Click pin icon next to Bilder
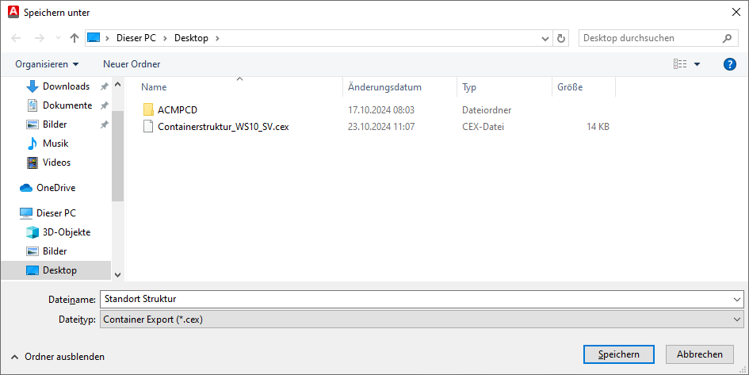This screenshot has width=749, height=375. pyautogui.click(x=104, y=124)
